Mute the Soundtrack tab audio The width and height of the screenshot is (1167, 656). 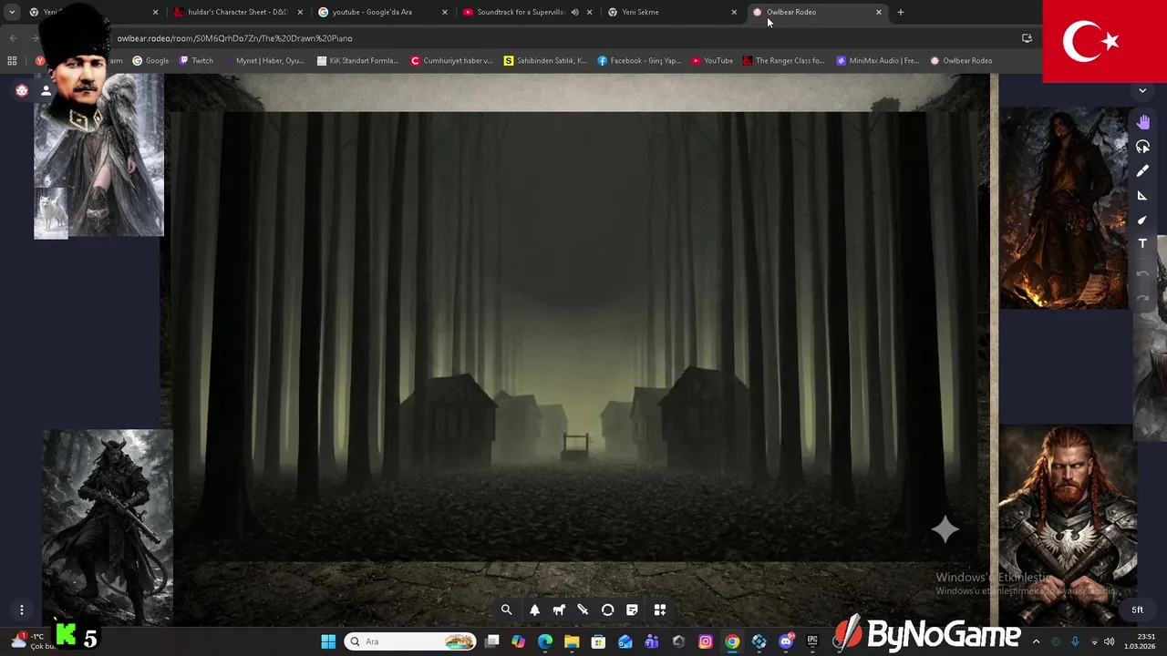574,12
